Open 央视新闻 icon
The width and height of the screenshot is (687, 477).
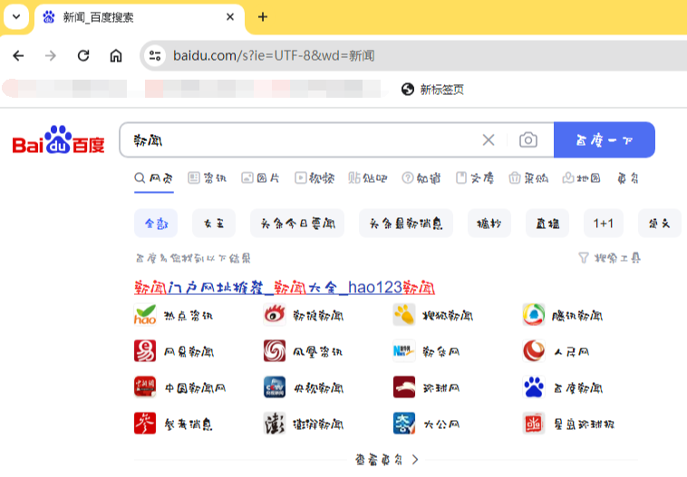[275, 387]
